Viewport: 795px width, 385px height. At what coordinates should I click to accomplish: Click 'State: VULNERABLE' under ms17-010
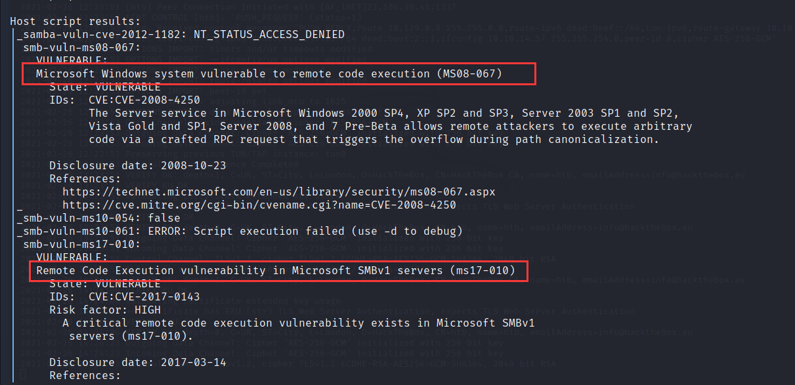(105, 283)
